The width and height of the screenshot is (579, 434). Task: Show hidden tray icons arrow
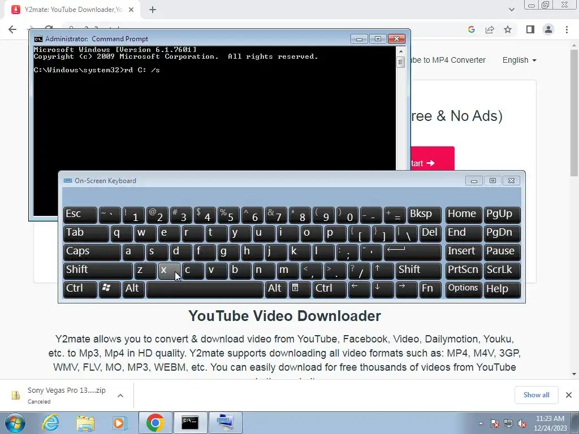click(481, 423)
